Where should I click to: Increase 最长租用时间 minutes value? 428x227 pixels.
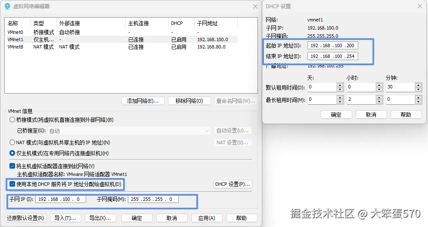coord(418,98)
